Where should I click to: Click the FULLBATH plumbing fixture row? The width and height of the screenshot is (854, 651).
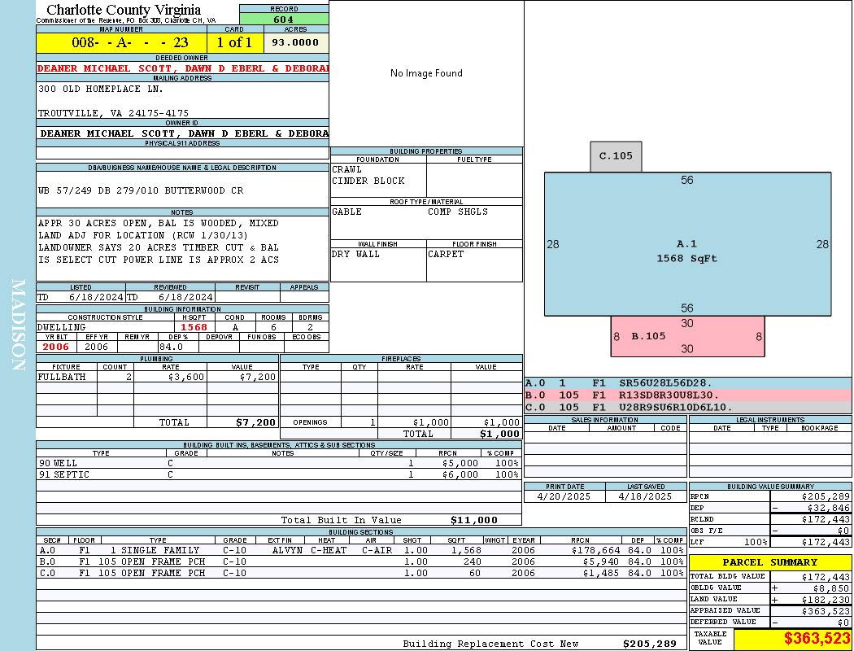[157, 377]
